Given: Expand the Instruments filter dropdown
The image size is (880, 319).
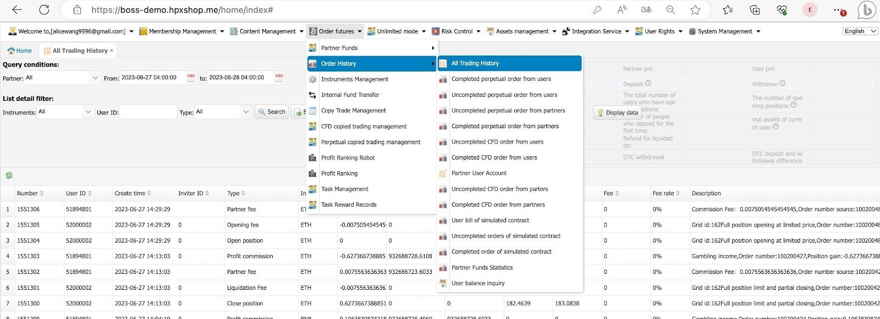Looking at the screenshot, I should [88, 112].
